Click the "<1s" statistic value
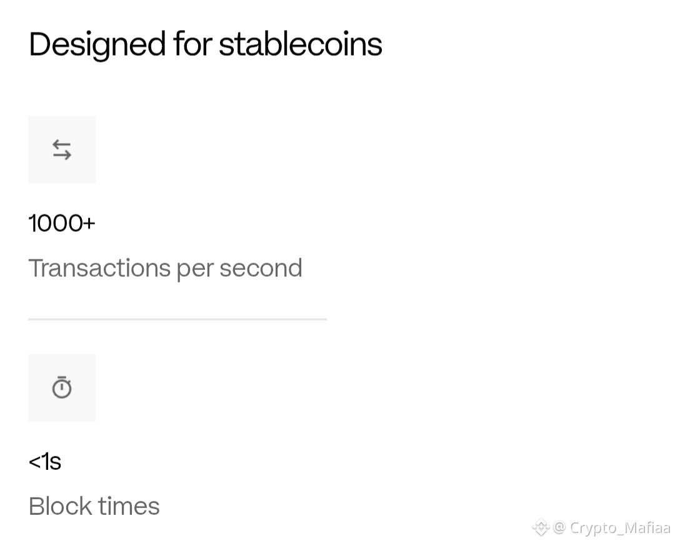Screen dimensions: 675x543 pos(45,462)
